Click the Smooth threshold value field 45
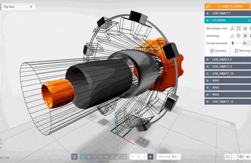The image size is (251, 163). pyautogui.click(x=246, y=43)
